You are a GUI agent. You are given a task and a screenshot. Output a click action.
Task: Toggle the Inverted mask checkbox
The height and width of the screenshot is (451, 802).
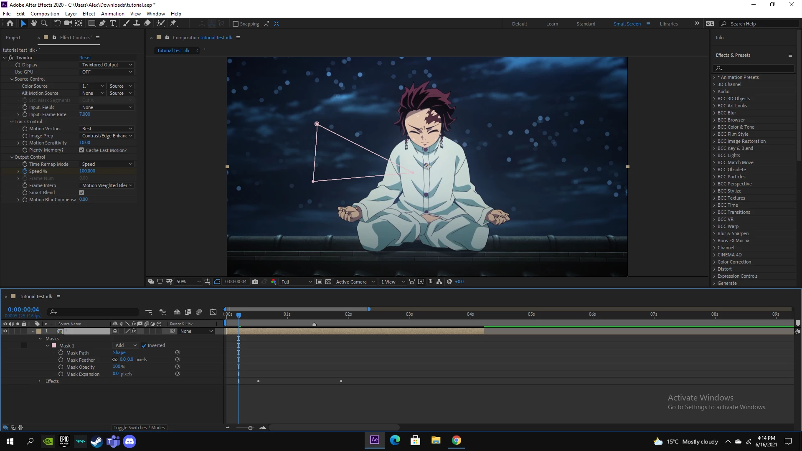pyautogui.click(x=144, y=346)
